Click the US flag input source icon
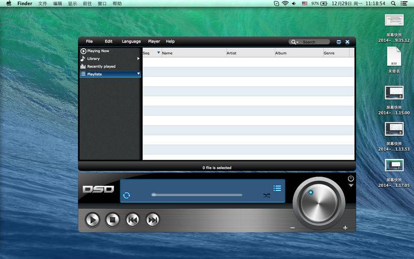Viewport: 414px width, 259px height. 305,4
